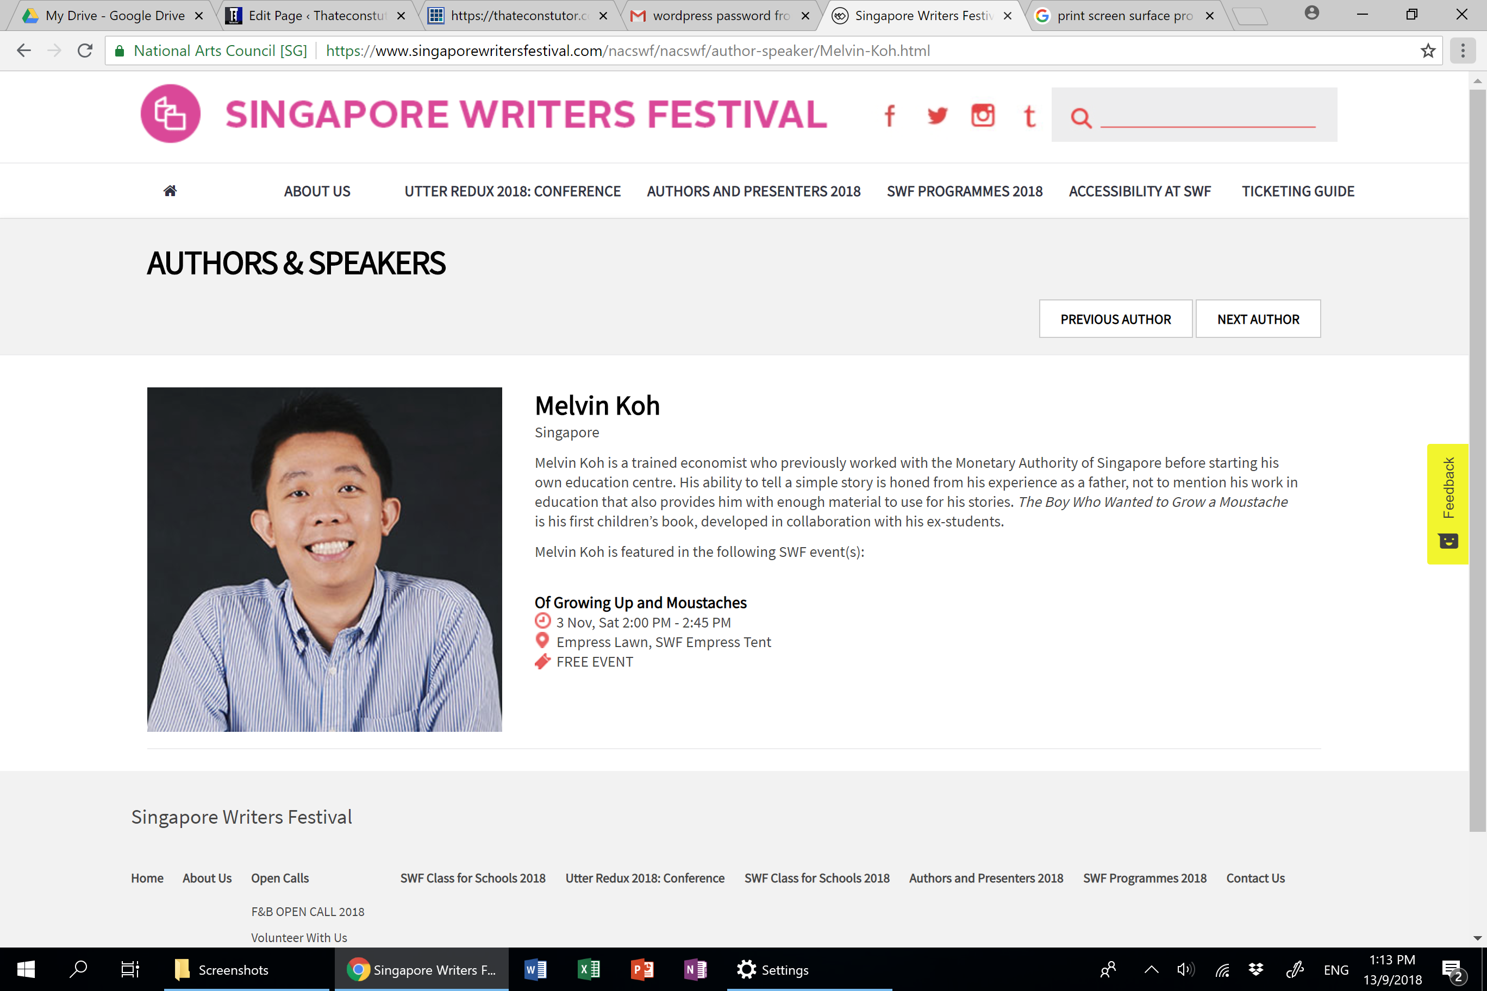Bookmark this page with the star icon
This screenshot has width=1487, height=991.
tap(1428, 51)
